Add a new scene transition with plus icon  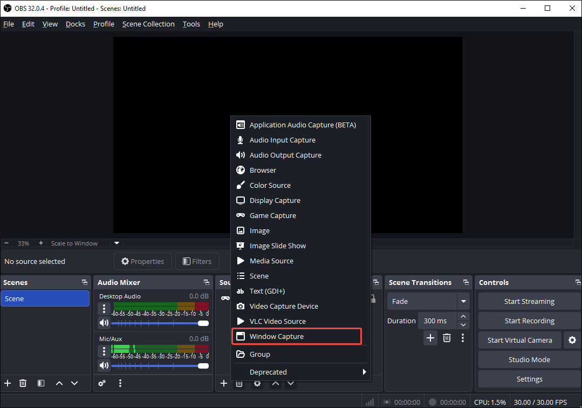point(430,337)
